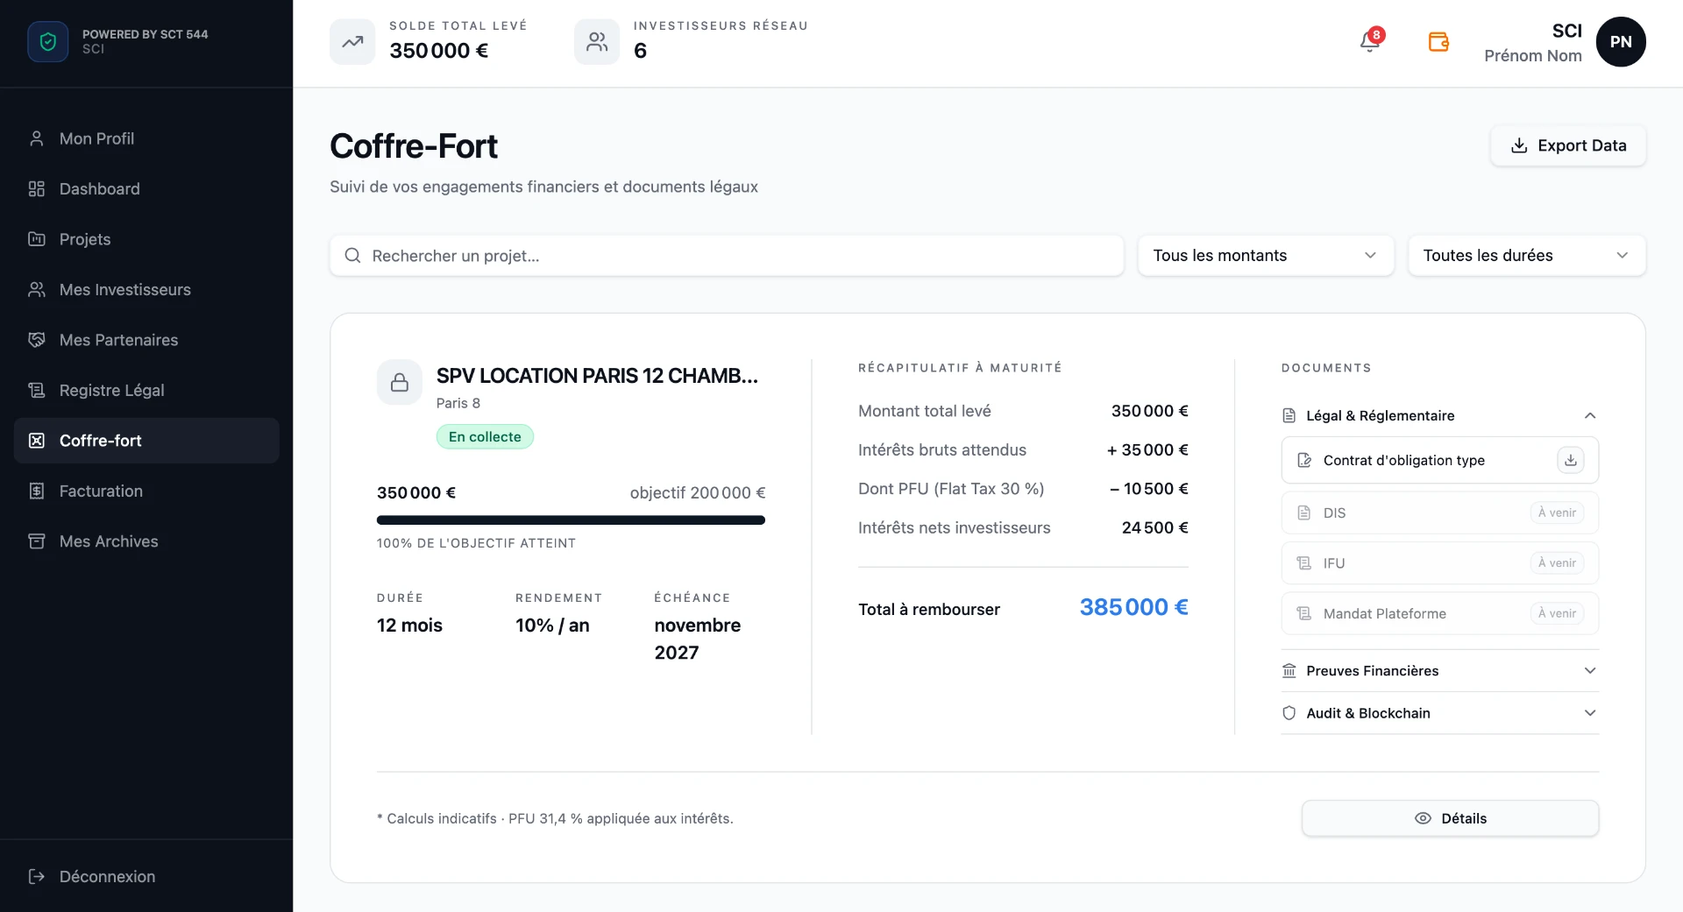The image size is (1683, 912).
Task: Click the padlock icon of SPV Location Paris
Action: [x=400, y=382]
